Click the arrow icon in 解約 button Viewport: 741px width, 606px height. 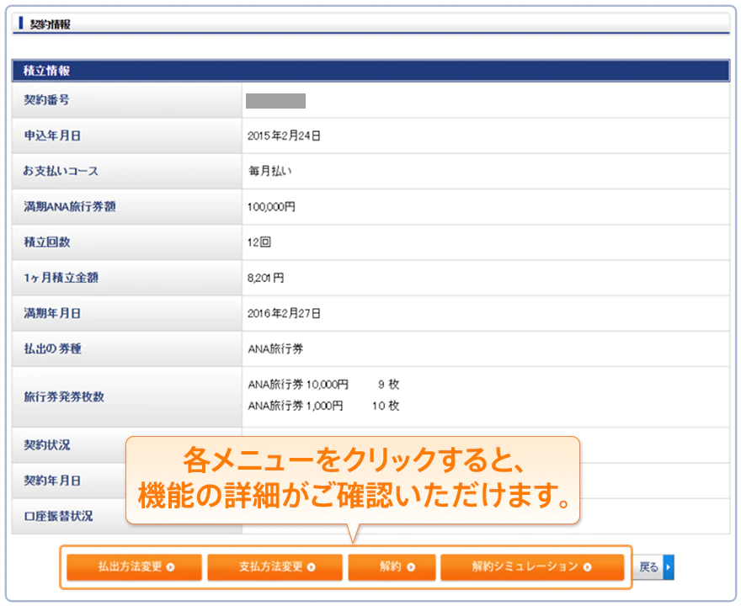pos(411,567)
